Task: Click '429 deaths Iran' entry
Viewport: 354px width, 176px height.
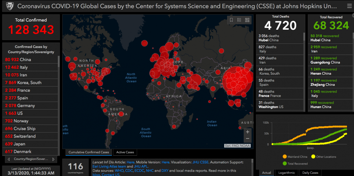Action: click(279, 60)
